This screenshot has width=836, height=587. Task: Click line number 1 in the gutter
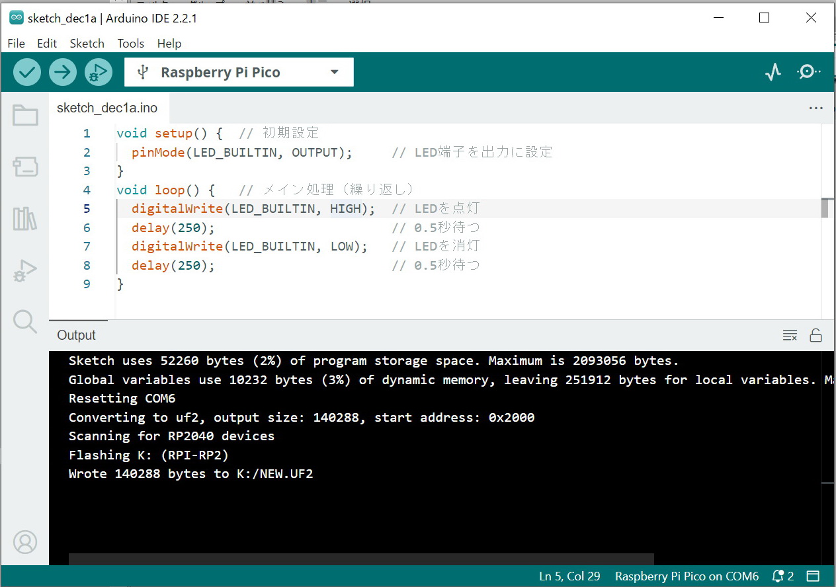click(x=87, y=134)
